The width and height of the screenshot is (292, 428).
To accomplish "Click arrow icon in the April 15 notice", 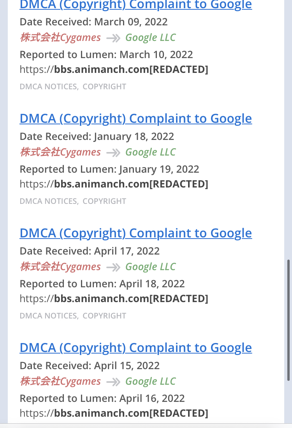I will click(x=113, y=382).
